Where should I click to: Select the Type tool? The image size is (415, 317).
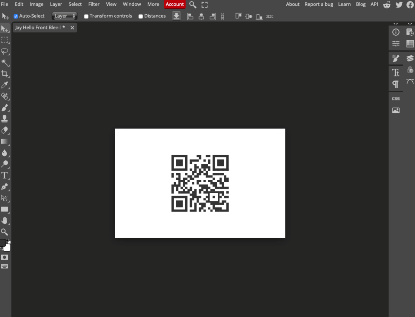(5, 175)
